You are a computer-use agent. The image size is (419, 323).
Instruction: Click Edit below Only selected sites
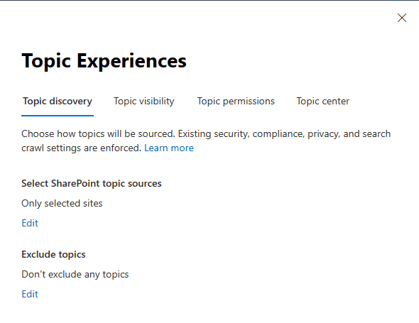coord(30,223)
